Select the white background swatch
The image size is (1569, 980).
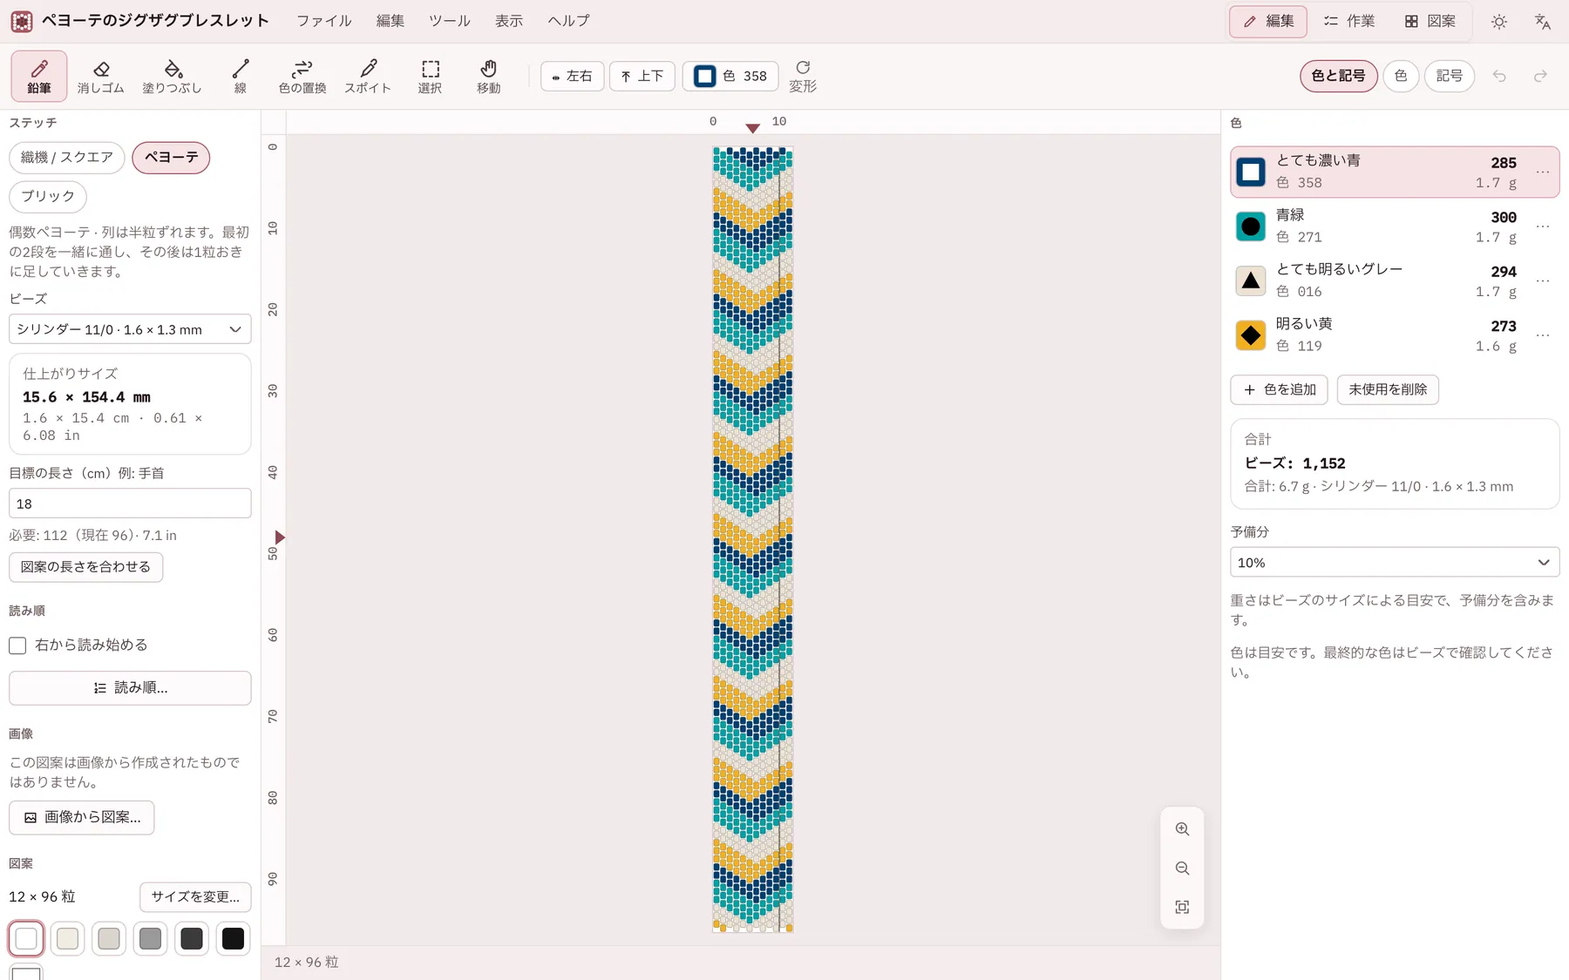coord(26,939)
